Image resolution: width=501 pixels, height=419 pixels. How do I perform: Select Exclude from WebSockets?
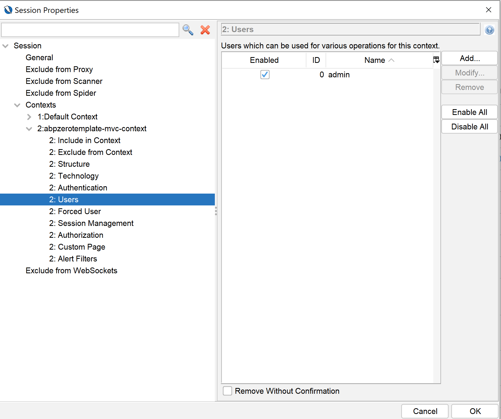[71, 271]
